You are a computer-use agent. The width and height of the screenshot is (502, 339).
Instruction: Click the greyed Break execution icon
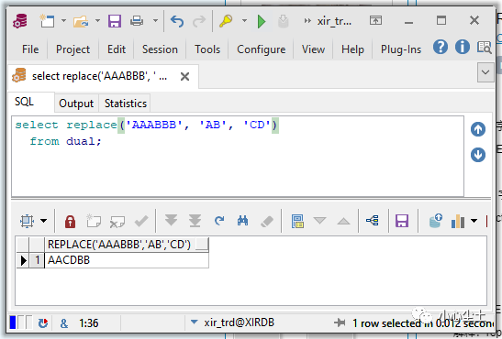(283, 21)
